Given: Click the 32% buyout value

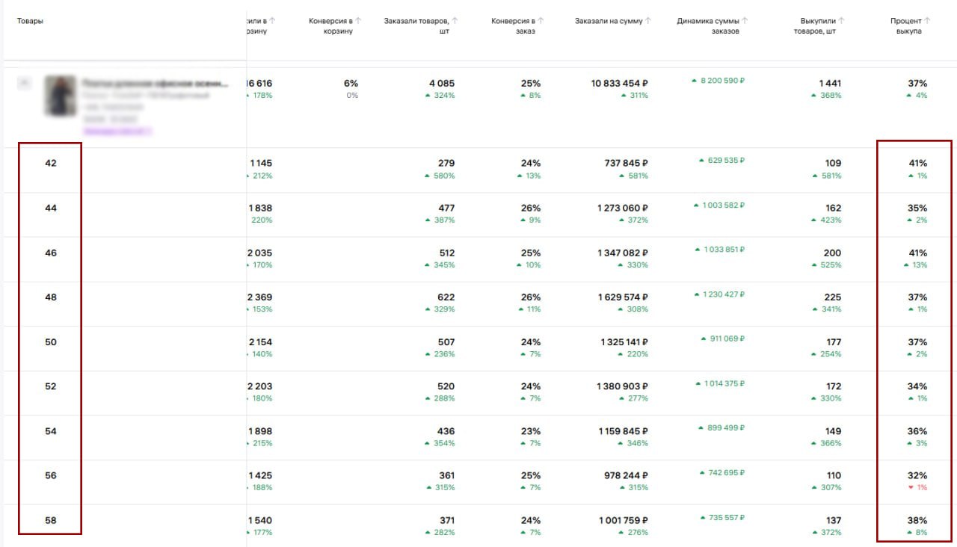Looking at the screenshot, I should [x=917, y=475].
